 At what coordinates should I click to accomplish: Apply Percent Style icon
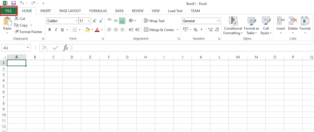point(195,30)
